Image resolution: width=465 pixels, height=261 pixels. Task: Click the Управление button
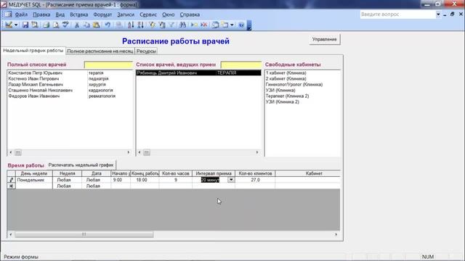coord(325,39)
